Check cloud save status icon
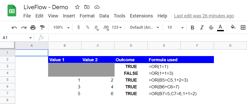This screenshot has width=247, height=104. point(97,7)
